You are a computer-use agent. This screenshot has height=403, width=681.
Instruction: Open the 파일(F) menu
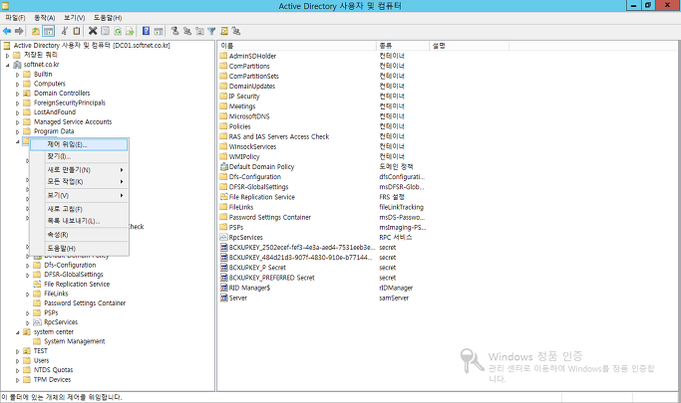[x=15, y=18]
